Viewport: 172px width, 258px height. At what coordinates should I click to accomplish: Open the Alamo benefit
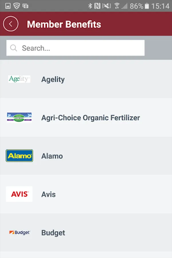52,156
